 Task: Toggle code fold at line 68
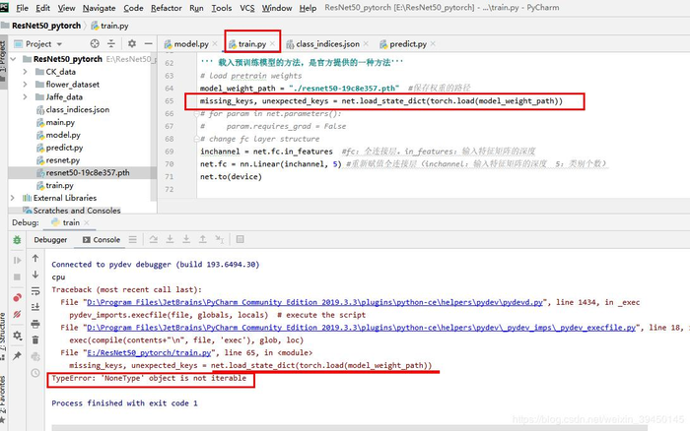(197, 139)
